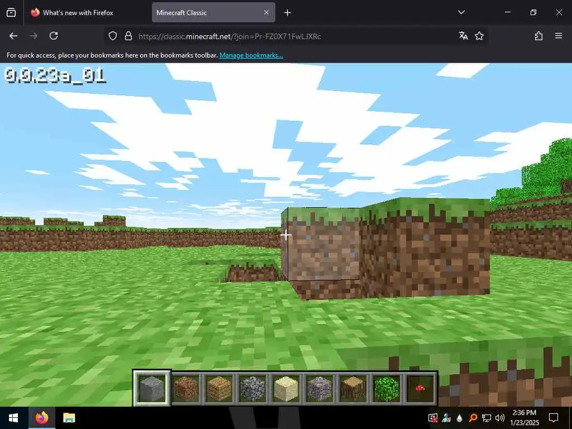
Task: Open the network tray icon
Action: point(487,418)
